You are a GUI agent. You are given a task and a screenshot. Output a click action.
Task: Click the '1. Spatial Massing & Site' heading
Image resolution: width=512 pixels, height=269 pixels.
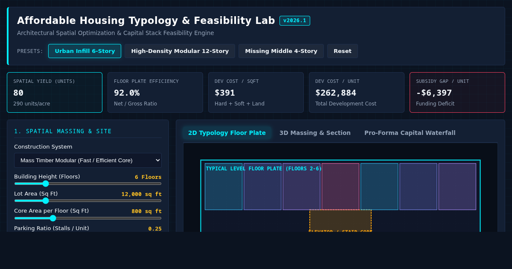63,132
